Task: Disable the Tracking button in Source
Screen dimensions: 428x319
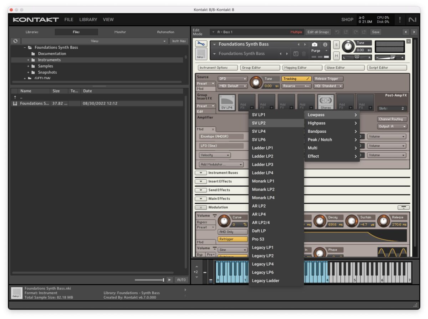Action: click(296, 79)
